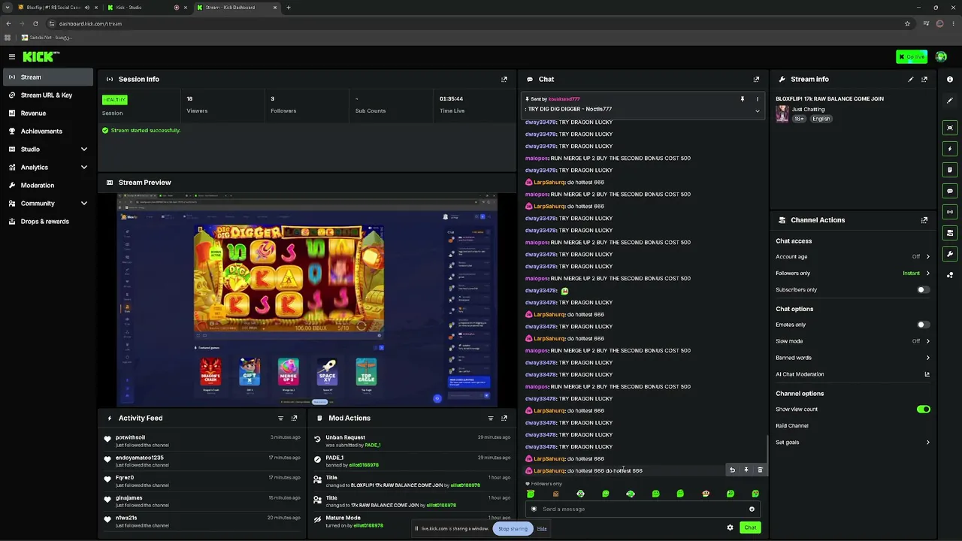Click the info icon in right sidebar
The height and width of the screenshot is (541, 962).
pos(950,79)
